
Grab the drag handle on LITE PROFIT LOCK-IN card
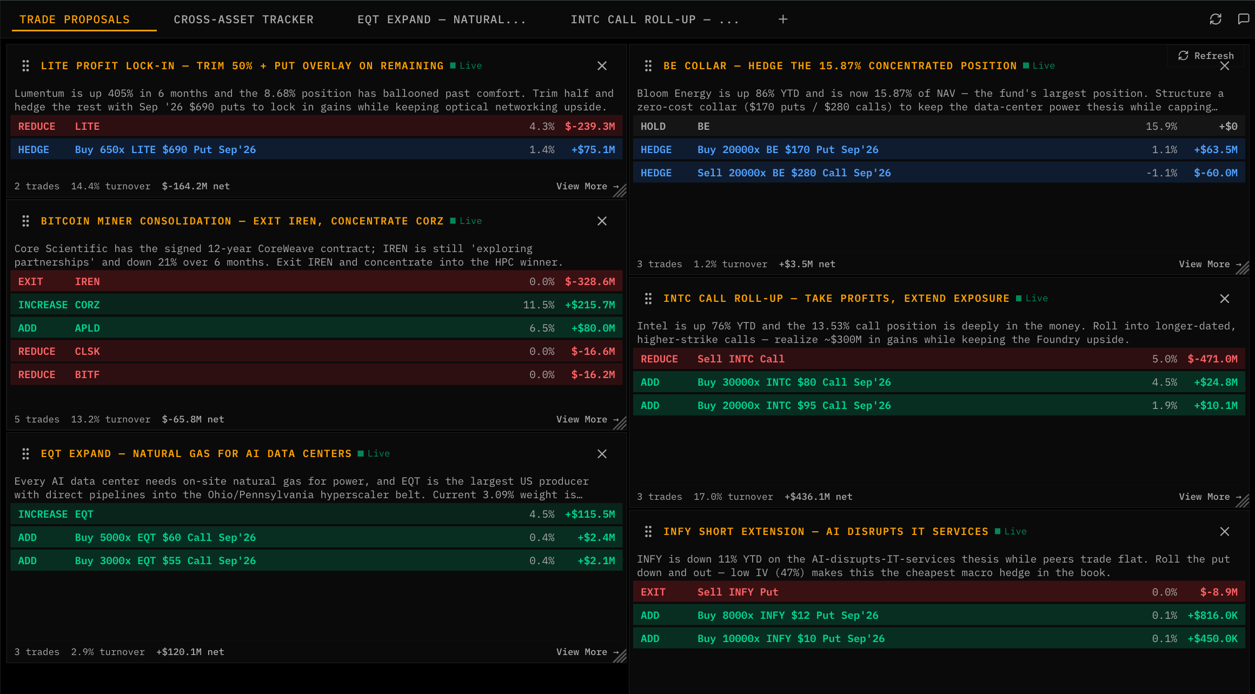[25, 65]
